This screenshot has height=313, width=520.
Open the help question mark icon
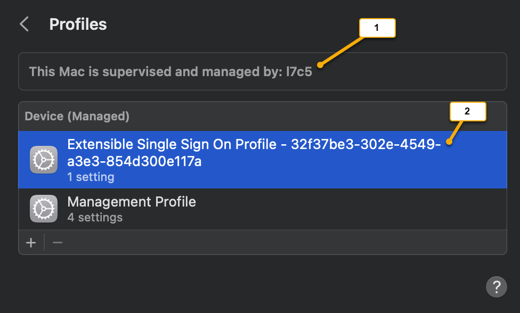click(x=496, y=287)
